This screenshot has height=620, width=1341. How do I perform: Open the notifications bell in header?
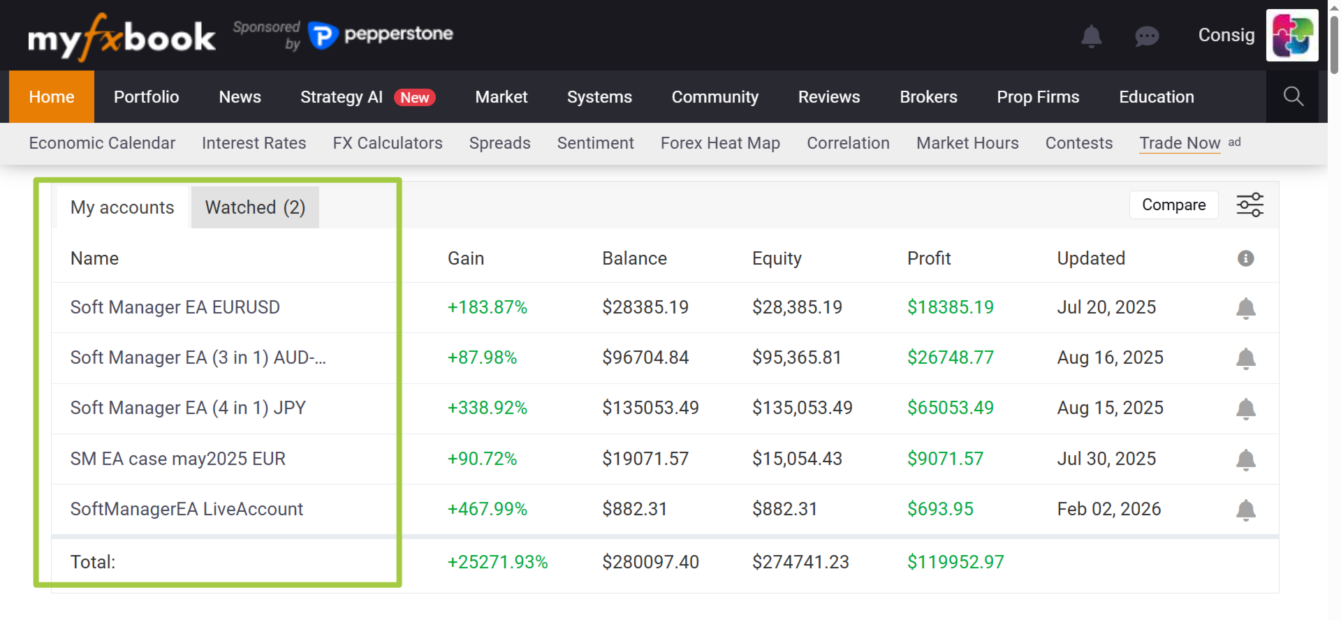pos(1091,36)
